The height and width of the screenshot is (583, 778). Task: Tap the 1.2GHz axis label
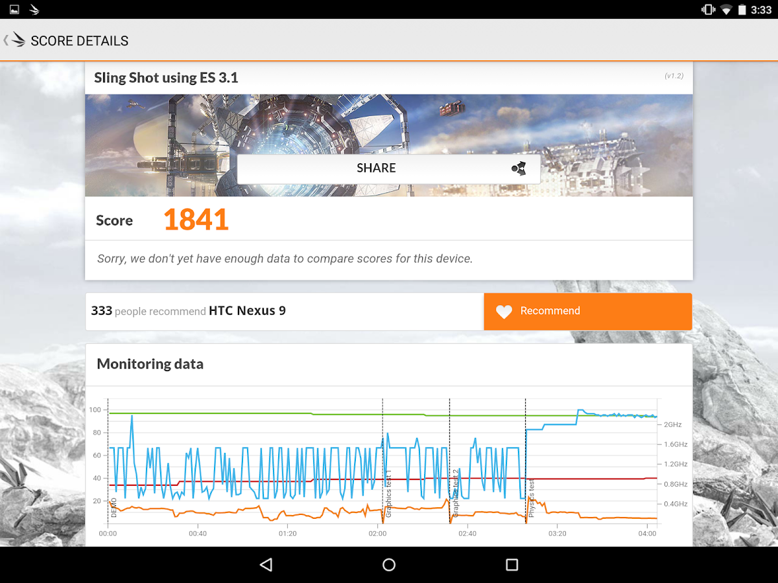tap(676, 464)
